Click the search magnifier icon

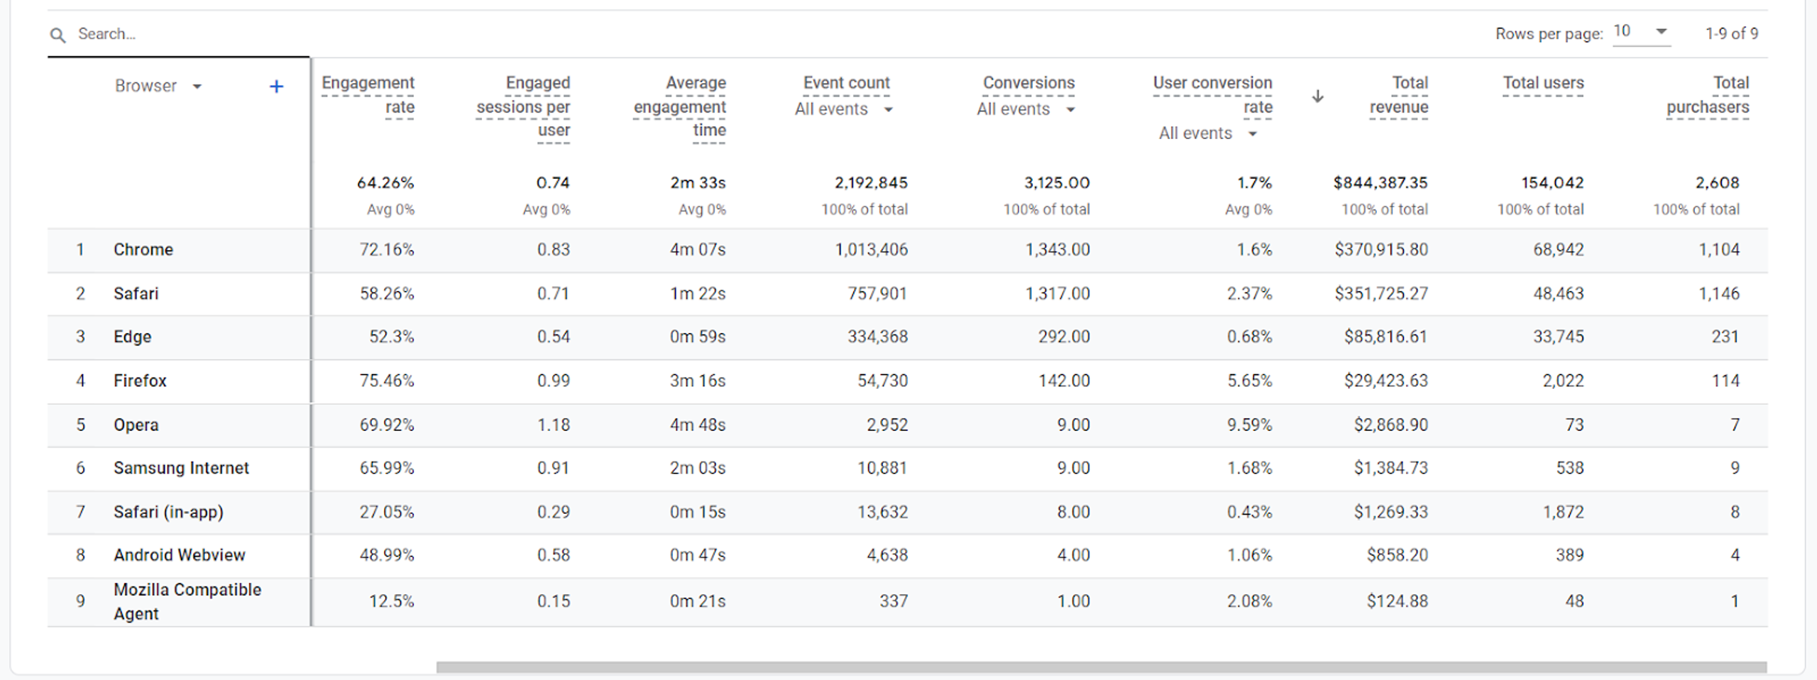57,35
